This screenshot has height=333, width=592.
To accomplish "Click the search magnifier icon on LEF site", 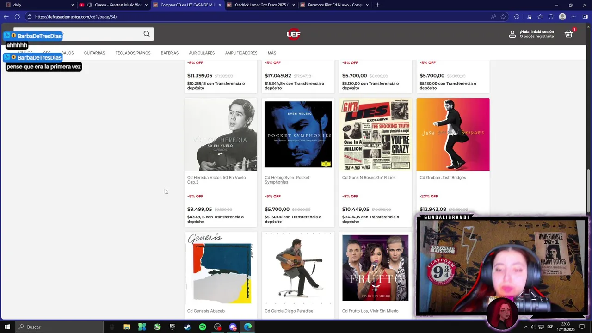I will click(x=147, y=34).
